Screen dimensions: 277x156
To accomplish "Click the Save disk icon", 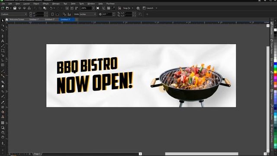I will 15,8.
